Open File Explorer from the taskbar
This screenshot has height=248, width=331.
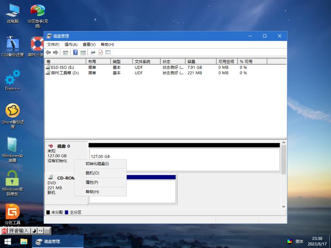tap(24, 242)
